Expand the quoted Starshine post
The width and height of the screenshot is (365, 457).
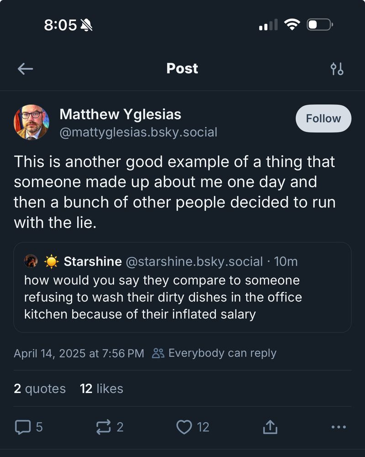click(x=183, y=288)
